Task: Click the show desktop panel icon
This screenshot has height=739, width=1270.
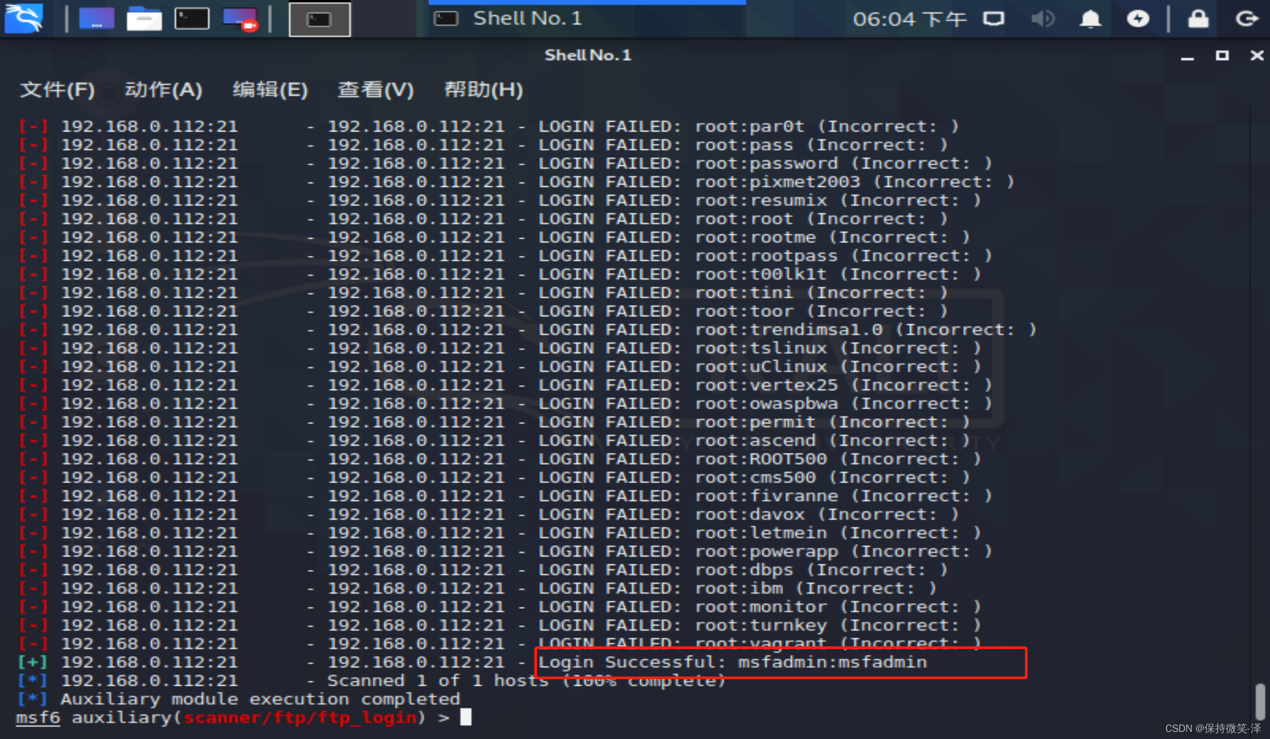Action: click(96, 19)
